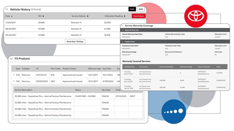Switch to DMS data source
The width and height of the screenshot is (234, 131).
[132, 9]
